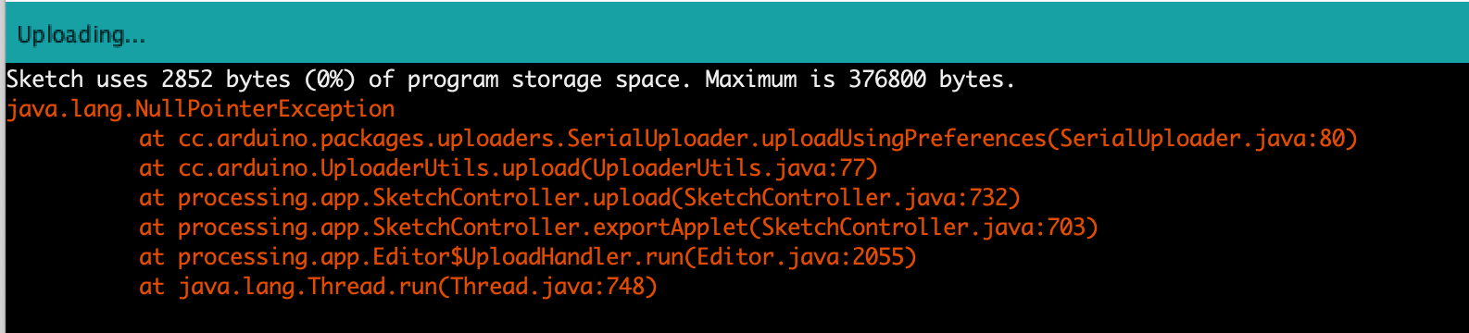Select the java.lang.NullPointerException error line
1469x333 pixels.
(200, 109)
